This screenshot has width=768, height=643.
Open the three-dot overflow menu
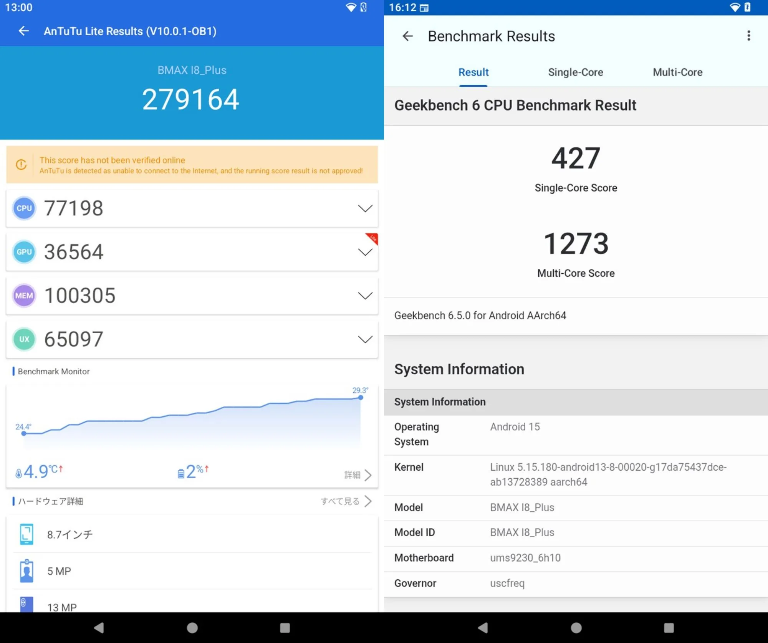click(748, 36)
